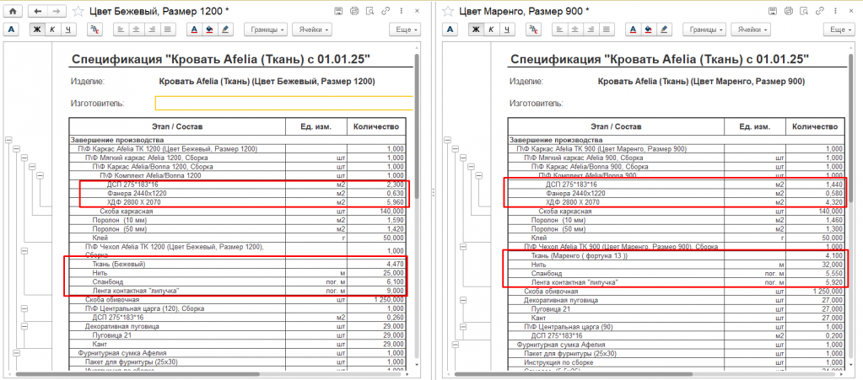Image resolution: width=863 pixels, height=380 pixels.
Task: Click the Изготовитель input field in Бежевый window
Action: coord(284,104)
